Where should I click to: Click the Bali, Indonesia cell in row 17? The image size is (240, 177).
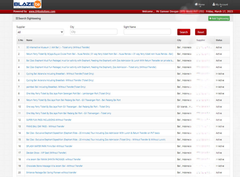coord(184,153)
